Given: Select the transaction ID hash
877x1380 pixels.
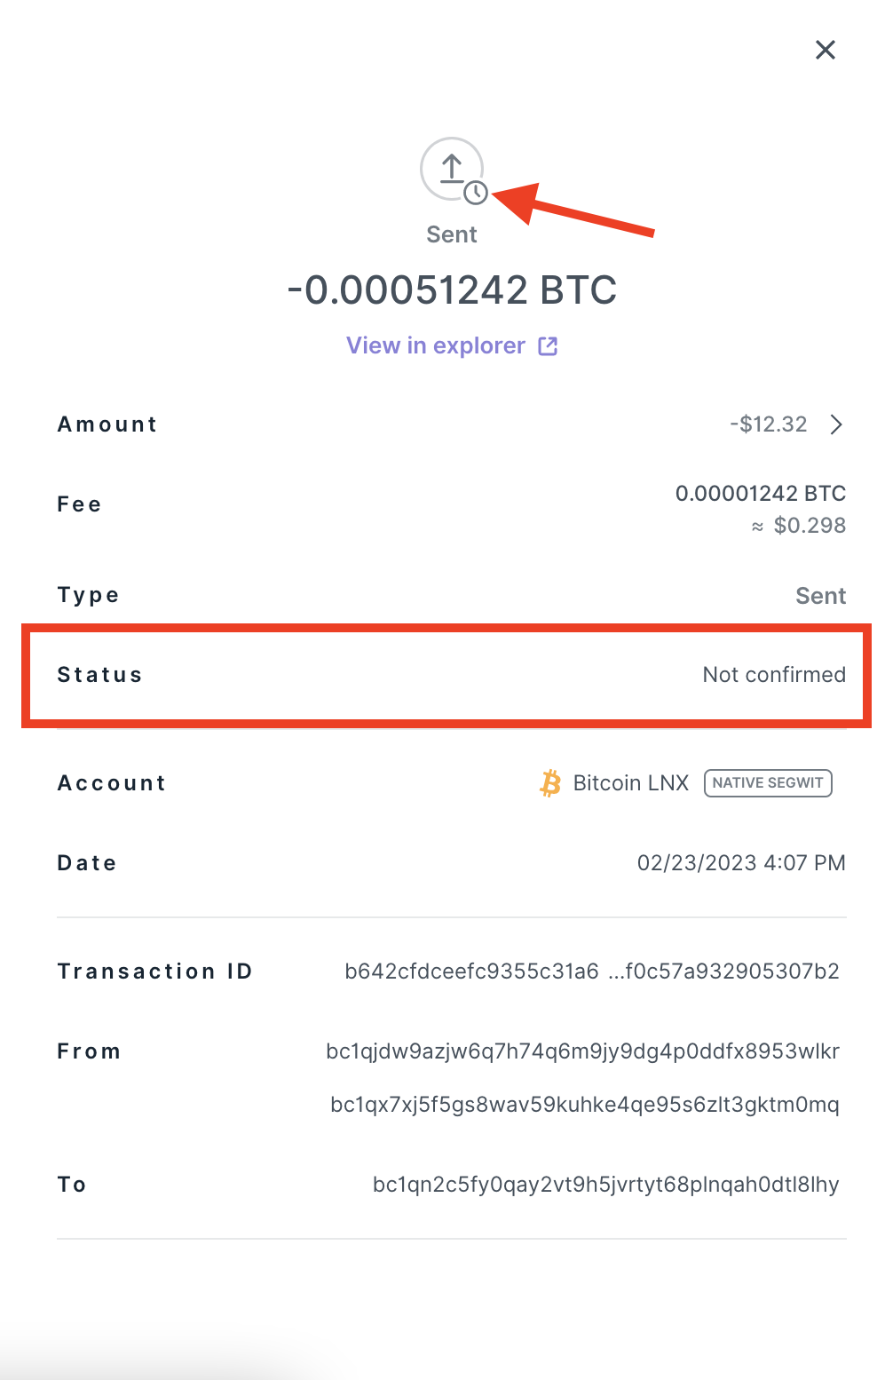Looking at the screenshot, I should pos(591,972).
